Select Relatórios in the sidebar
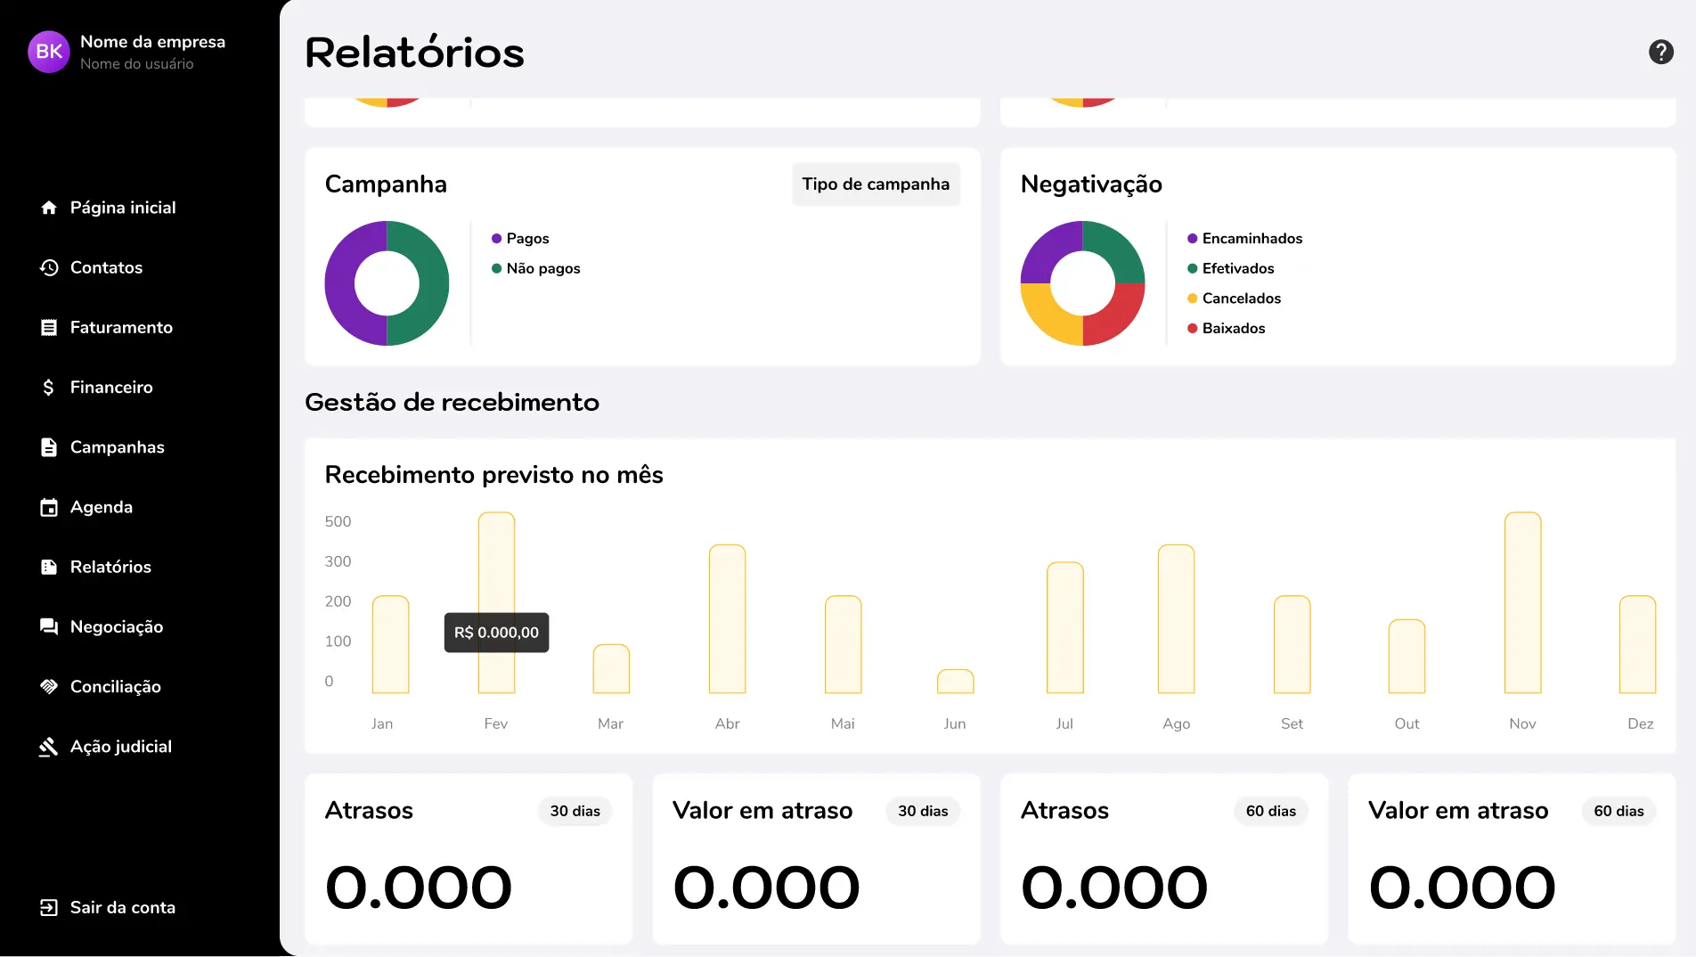The height and width of the screenshot is (957, 1696). 110,567
